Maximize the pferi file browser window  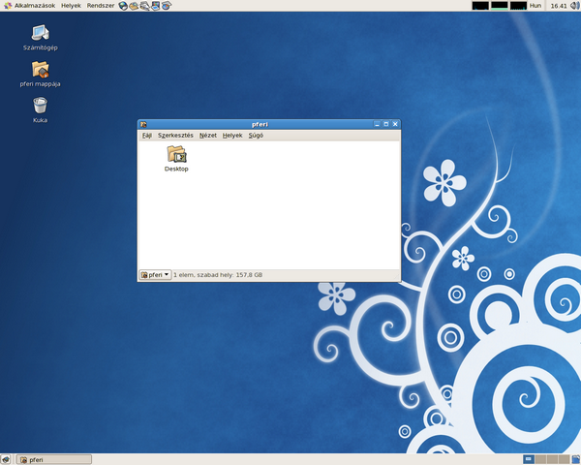(385, 124)
